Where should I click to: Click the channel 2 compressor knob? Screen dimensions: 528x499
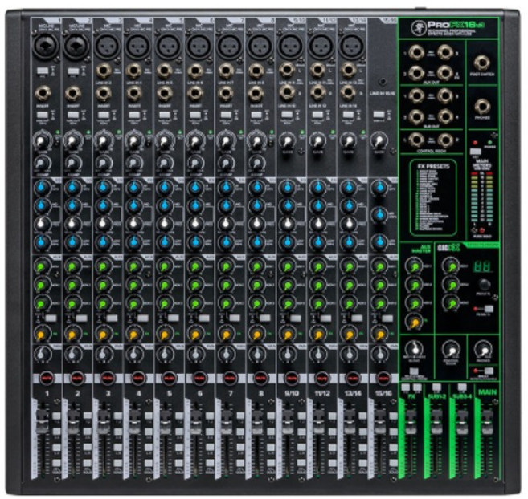[72, 164]
